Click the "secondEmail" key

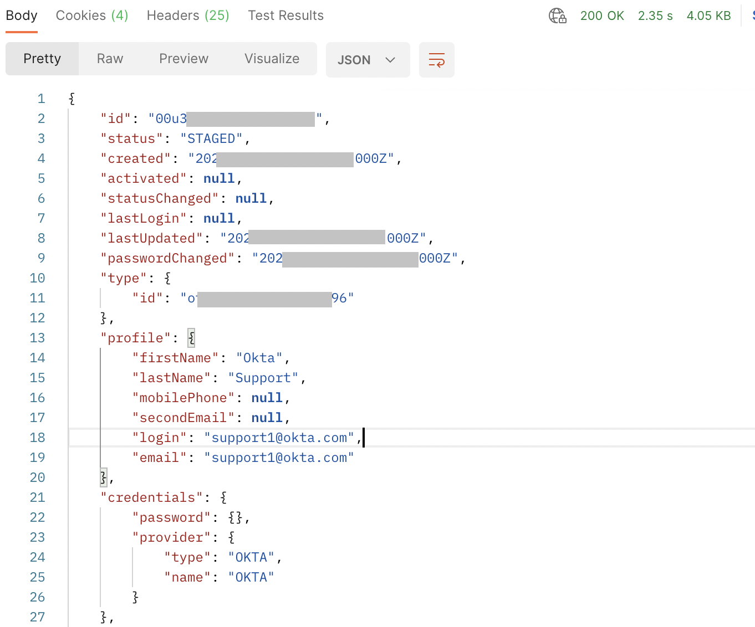coord(183,418)
